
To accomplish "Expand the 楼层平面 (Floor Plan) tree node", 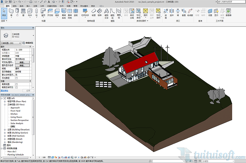I will [5, 101].
